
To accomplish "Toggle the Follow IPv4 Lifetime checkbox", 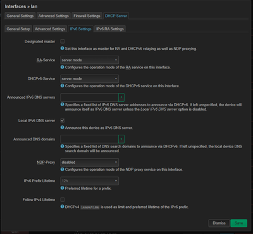I will (63, 200).
